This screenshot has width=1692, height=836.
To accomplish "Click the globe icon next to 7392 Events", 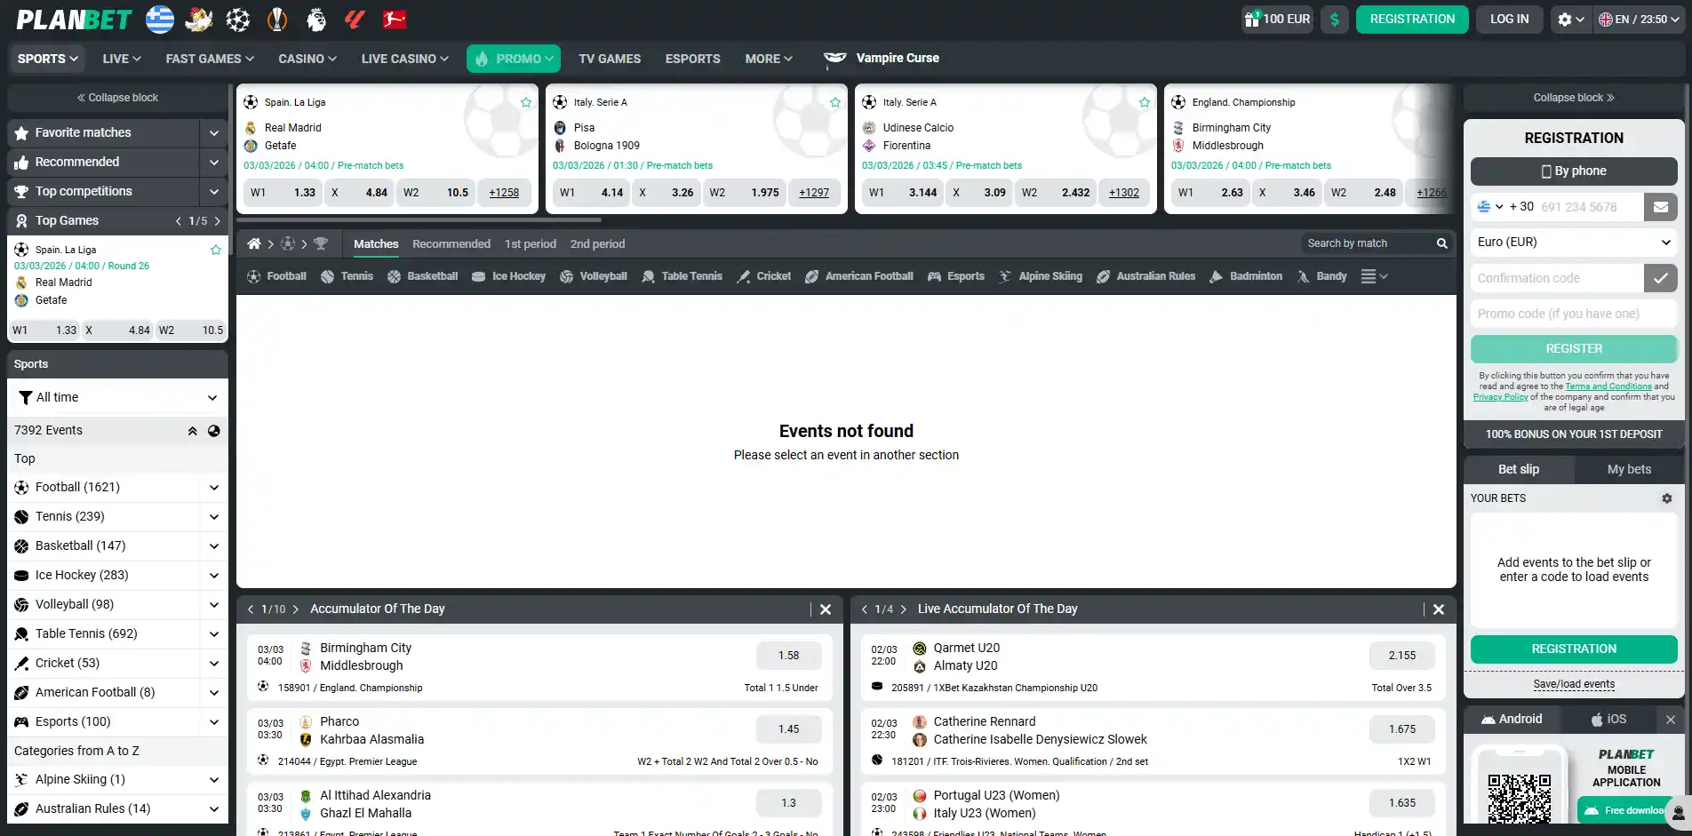I will pyautogui.click(x=214, y=431).
